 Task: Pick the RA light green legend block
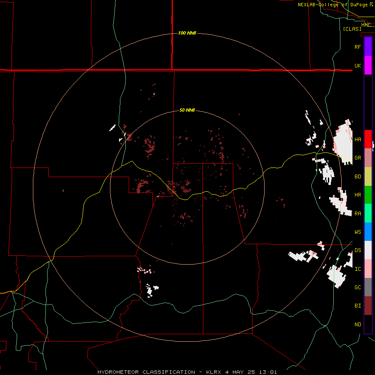click(x=368, y=213)
